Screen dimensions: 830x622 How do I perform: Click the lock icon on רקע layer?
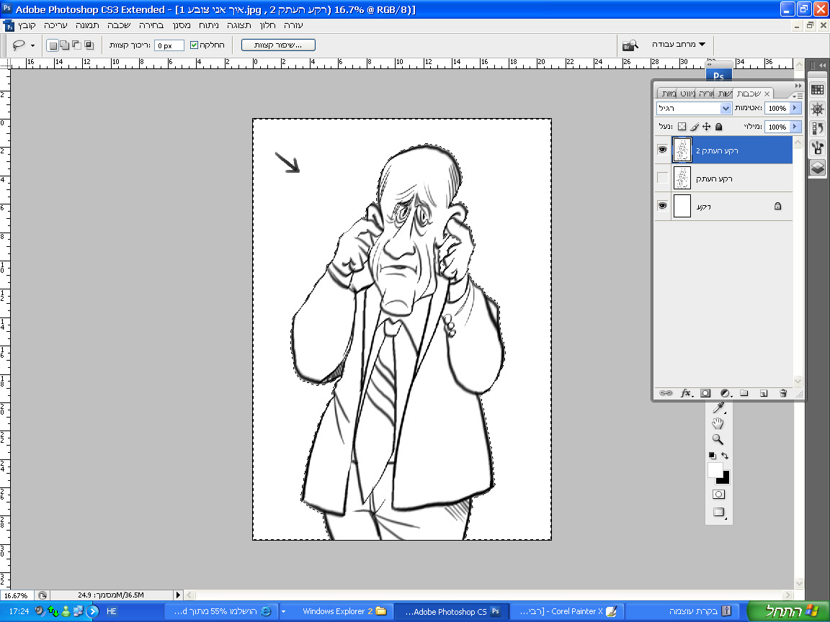pos(777,207)
